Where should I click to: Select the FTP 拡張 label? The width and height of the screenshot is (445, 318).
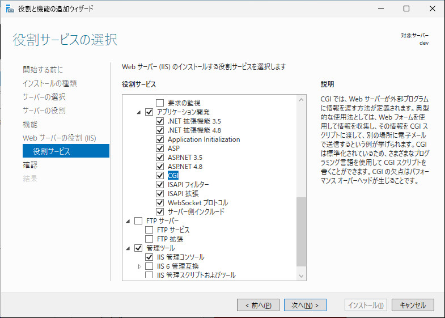(170, 239)
